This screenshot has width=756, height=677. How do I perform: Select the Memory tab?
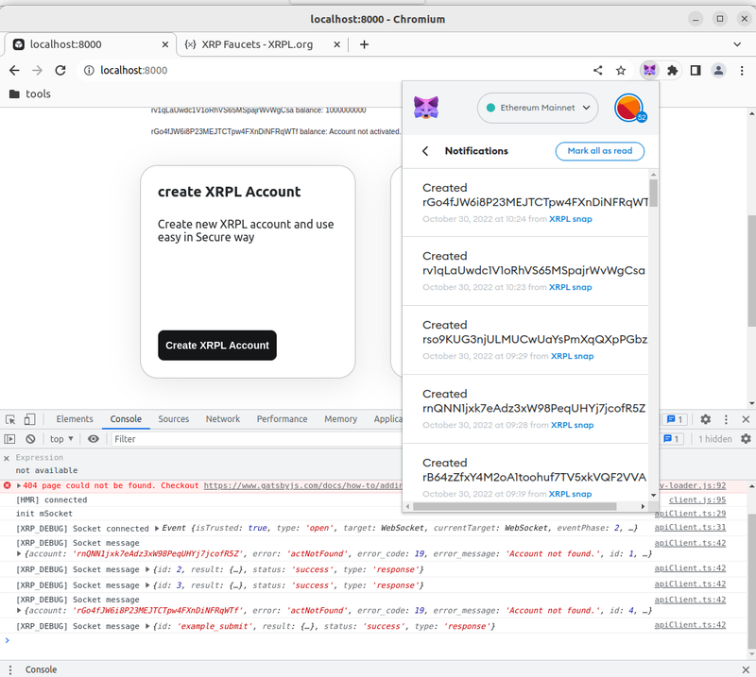(341, 419)
